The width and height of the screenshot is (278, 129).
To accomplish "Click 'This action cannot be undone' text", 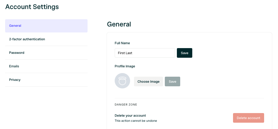I will [x=136, y=121].
